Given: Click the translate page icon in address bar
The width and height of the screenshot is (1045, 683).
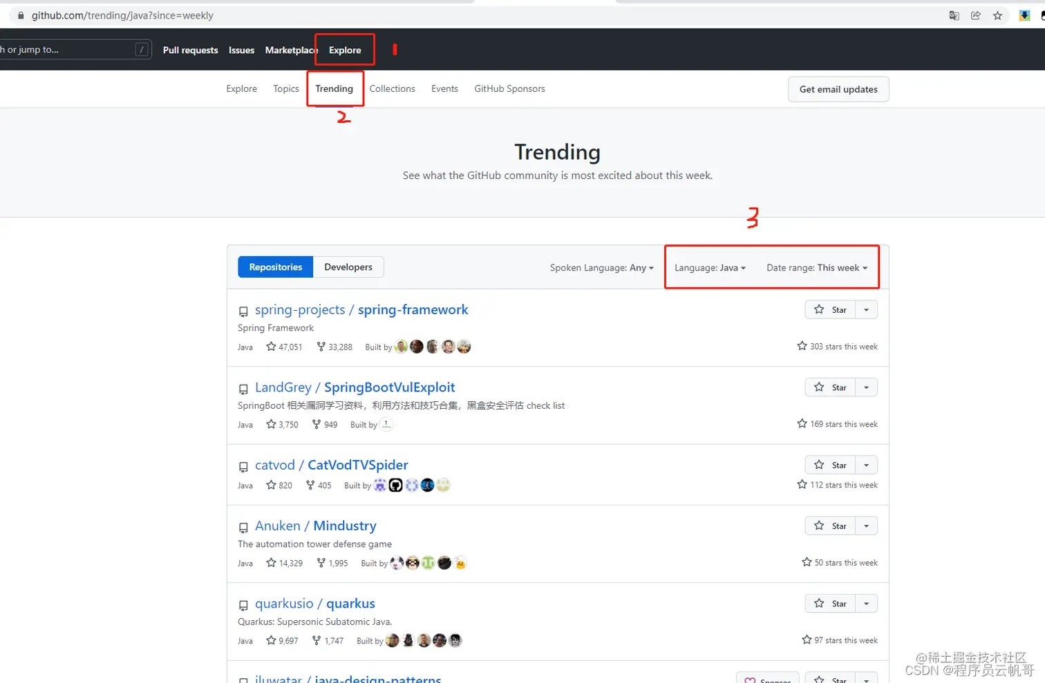Looking at the screenshot, I should [x=954, y=15].
